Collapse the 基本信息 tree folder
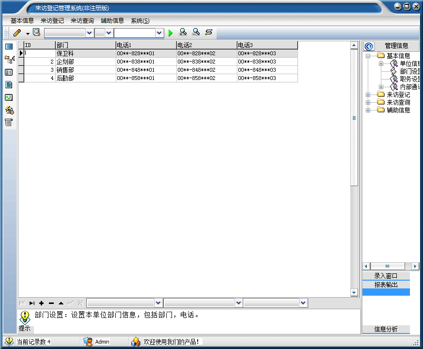423x349 pixels. 368,56
